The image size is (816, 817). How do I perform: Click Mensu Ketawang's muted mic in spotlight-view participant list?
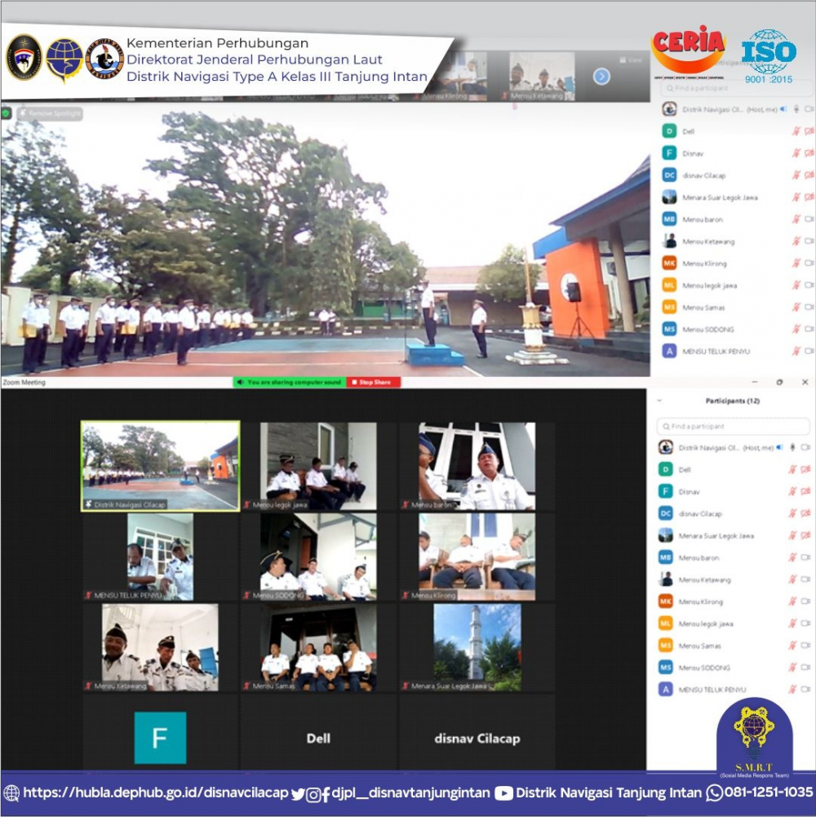click(x=796, y=242)
